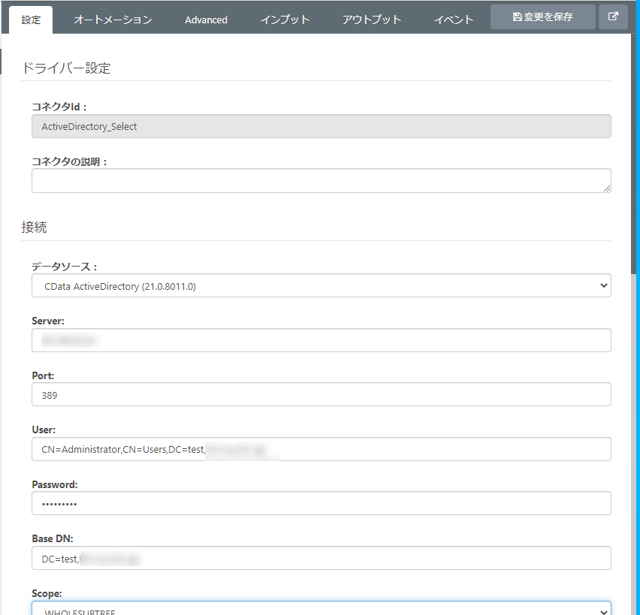Show the アウトプット tab
Image resolution: width=640 pixels, height=615 pixels.
372,20
